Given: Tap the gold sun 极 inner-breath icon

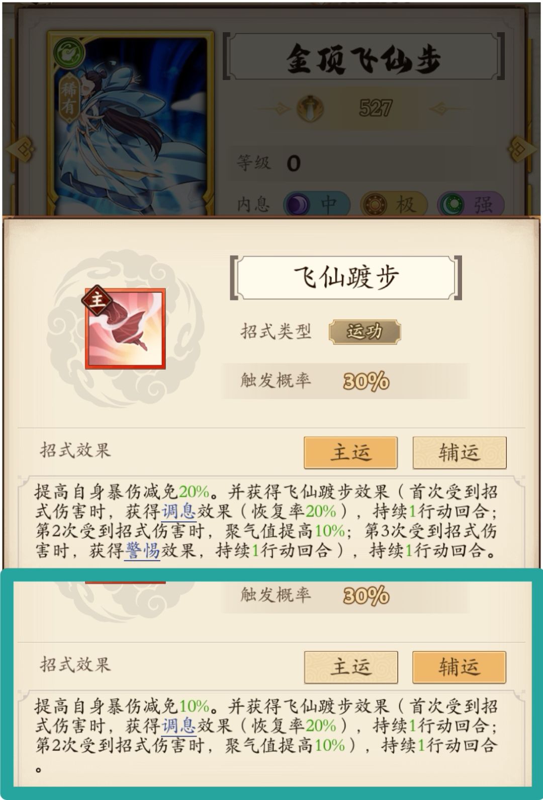Looking at the screenshot, I should click(375, 205).
